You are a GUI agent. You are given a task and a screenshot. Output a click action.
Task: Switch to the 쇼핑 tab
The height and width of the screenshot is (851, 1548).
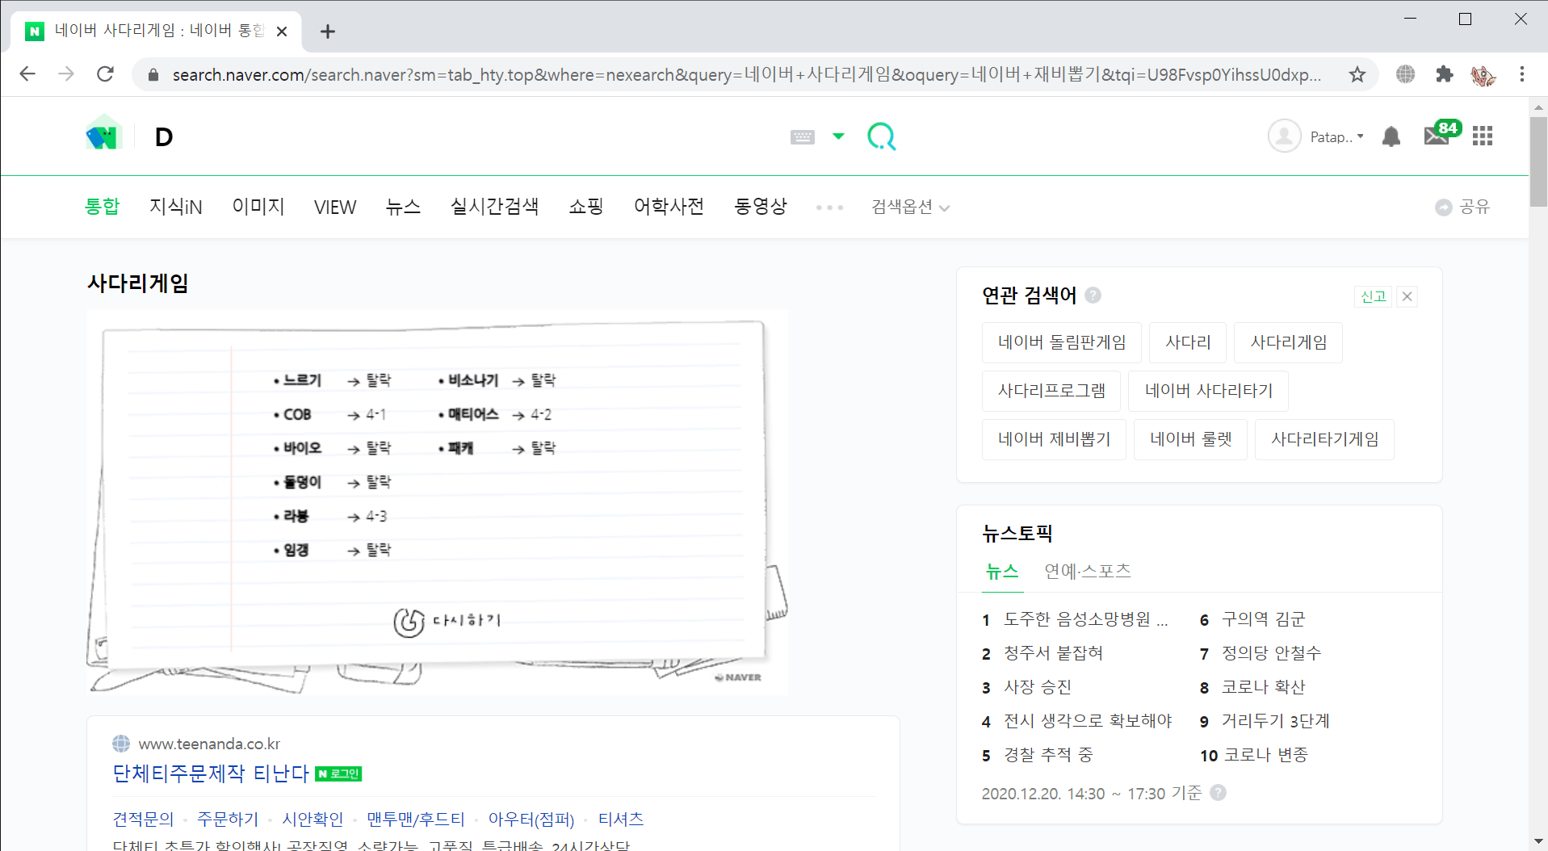pyautogui.click(x=586, y=207)
